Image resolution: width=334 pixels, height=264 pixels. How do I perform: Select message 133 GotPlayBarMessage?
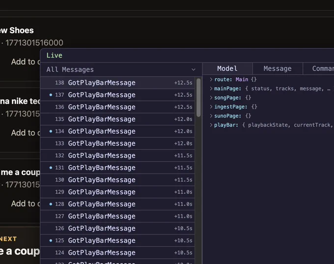[x=117, y=144]
